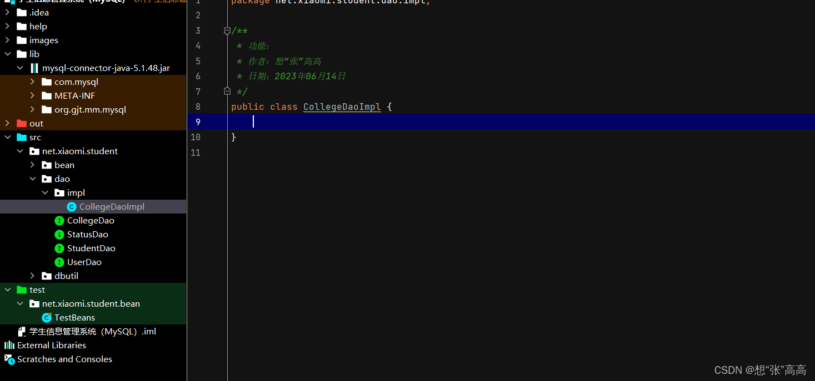Screen dimensions: 815x381
Task: Click the CollegeDaoImpl class name in code
Action: (342, 106)
